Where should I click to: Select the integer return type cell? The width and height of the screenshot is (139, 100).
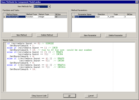click(x=46, y=17)
